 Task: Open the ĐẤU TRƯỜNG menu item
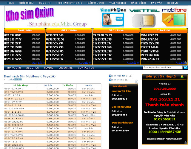point(96,3)
